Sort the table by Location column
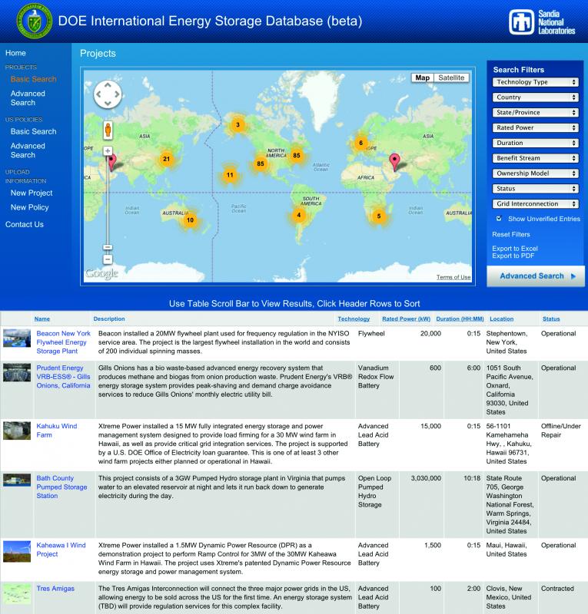 (x=502, y=319)
